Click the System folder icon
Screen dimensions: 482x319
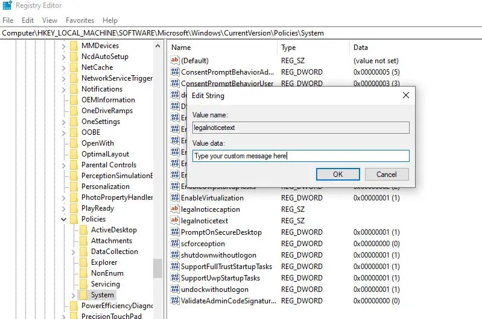tap(83, 295)
